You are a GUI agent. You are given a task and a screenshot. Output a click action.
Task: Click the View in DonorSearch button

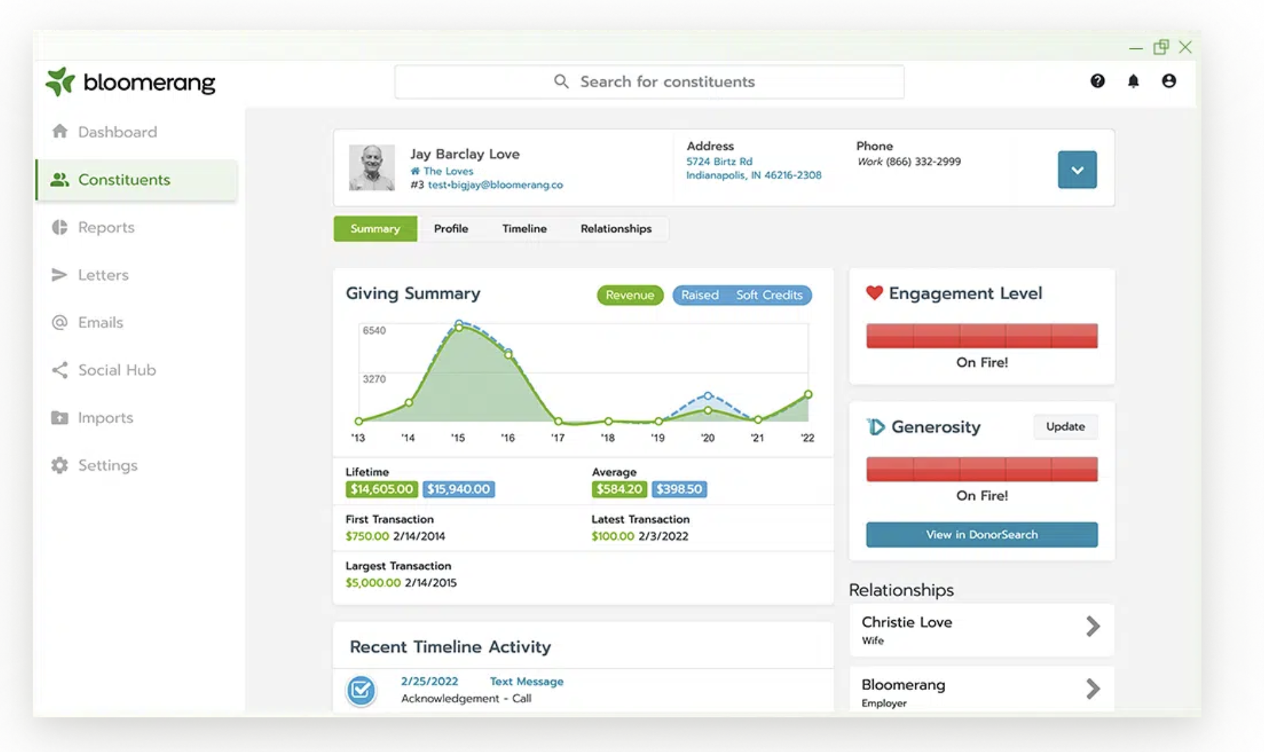pos(981,534)
